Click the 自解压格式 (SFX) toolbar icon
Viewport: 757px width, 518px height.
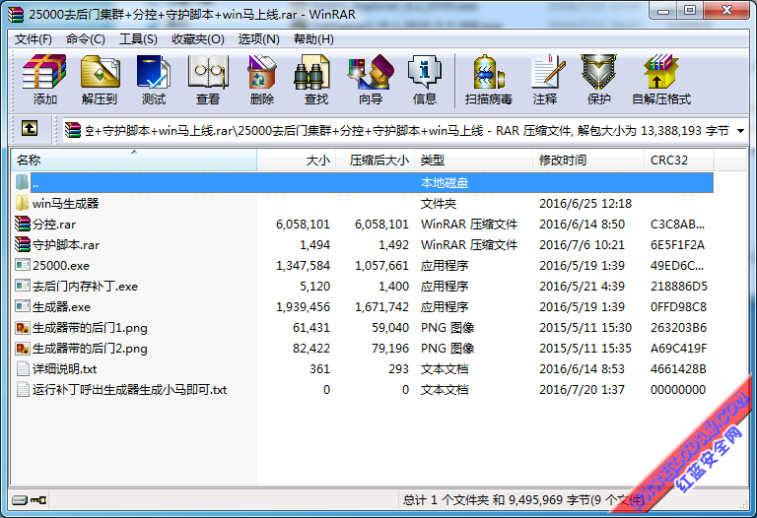click(x=661, y=71)
